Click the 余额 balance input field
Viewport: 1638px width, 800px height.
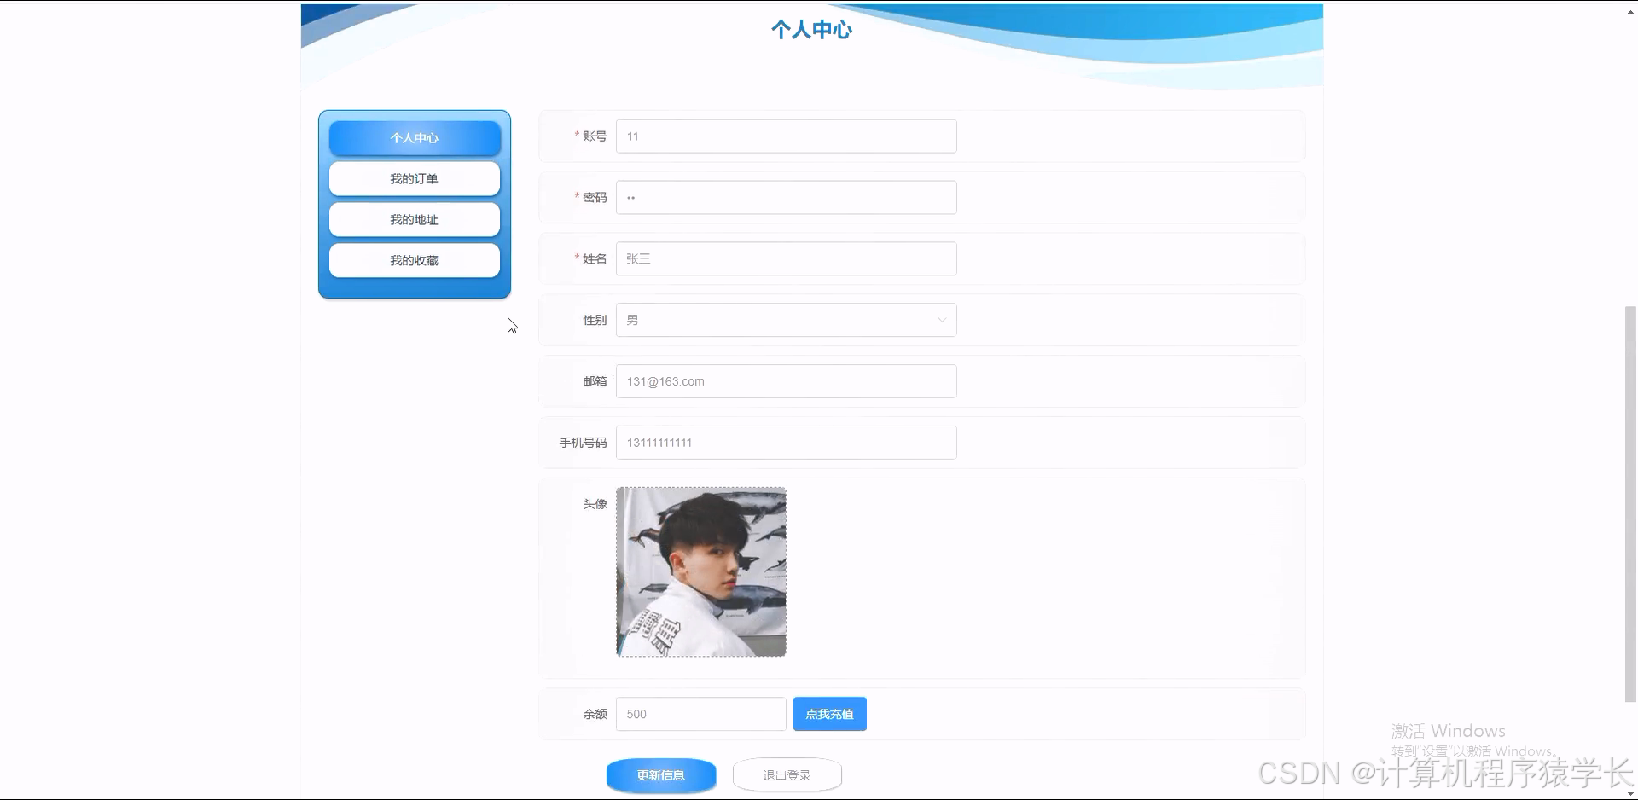(x=700, y=714)
